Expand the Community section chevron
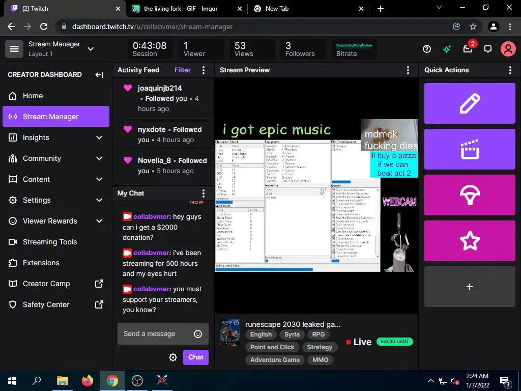521x391 pixels. 99,159
